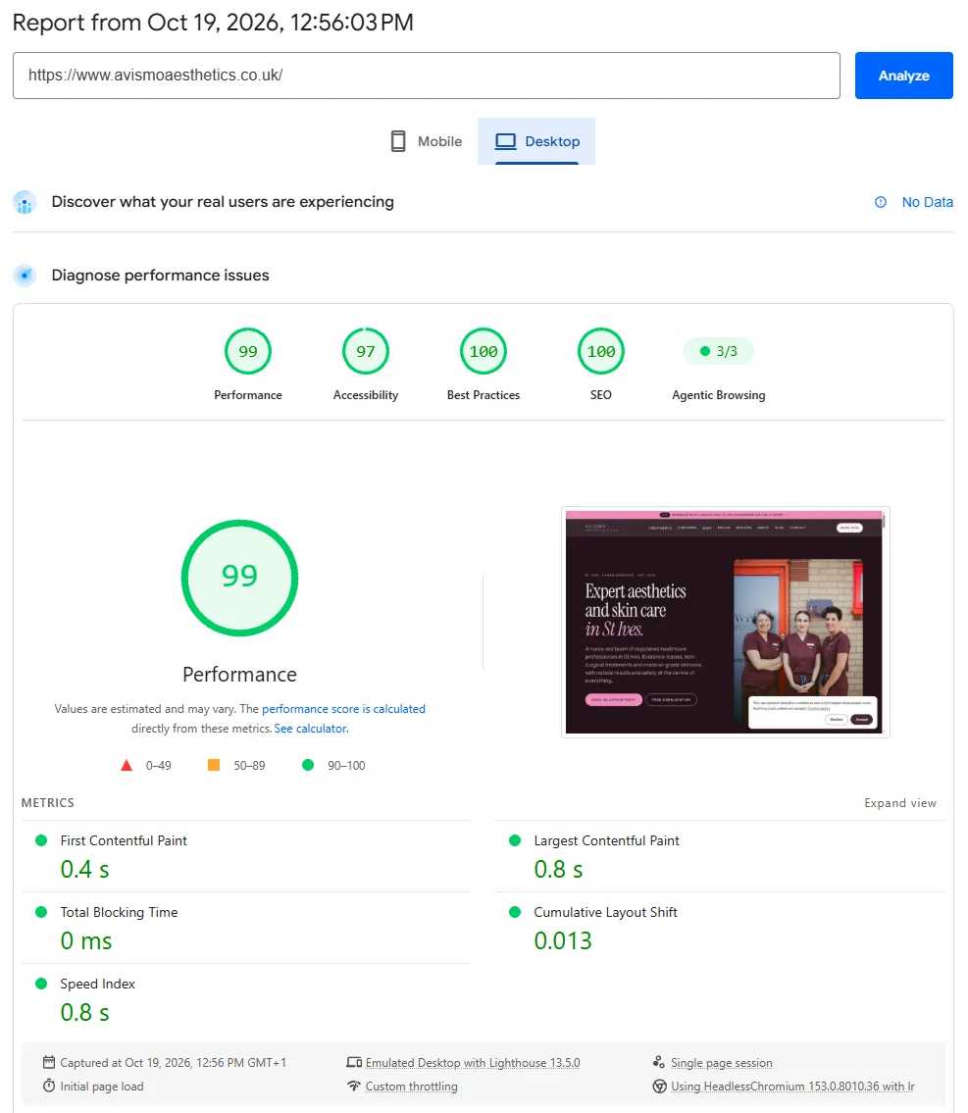Click the phone icon beside Mobile
968x1113 pixels.
tap(398, 141)
